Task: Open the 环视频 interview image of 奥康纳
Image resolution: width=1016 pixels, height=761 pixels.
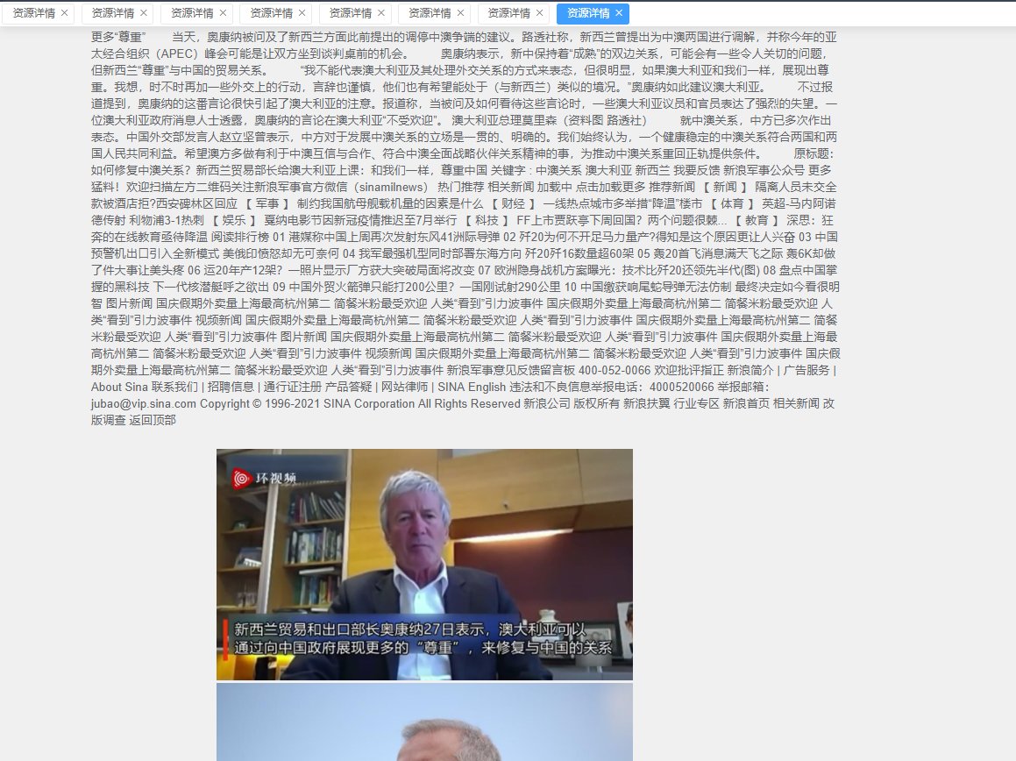Action: pos(424,564)
